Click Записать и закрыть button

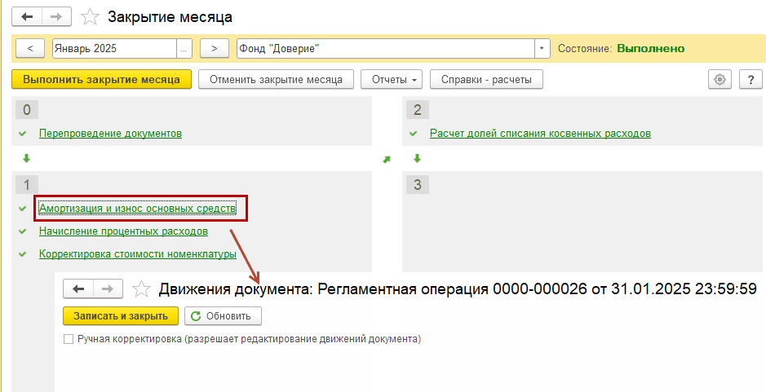[x=121, y=316]
